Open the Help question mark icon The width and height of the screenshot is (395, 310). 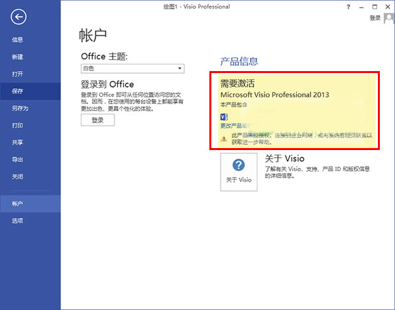pos(348,7)
